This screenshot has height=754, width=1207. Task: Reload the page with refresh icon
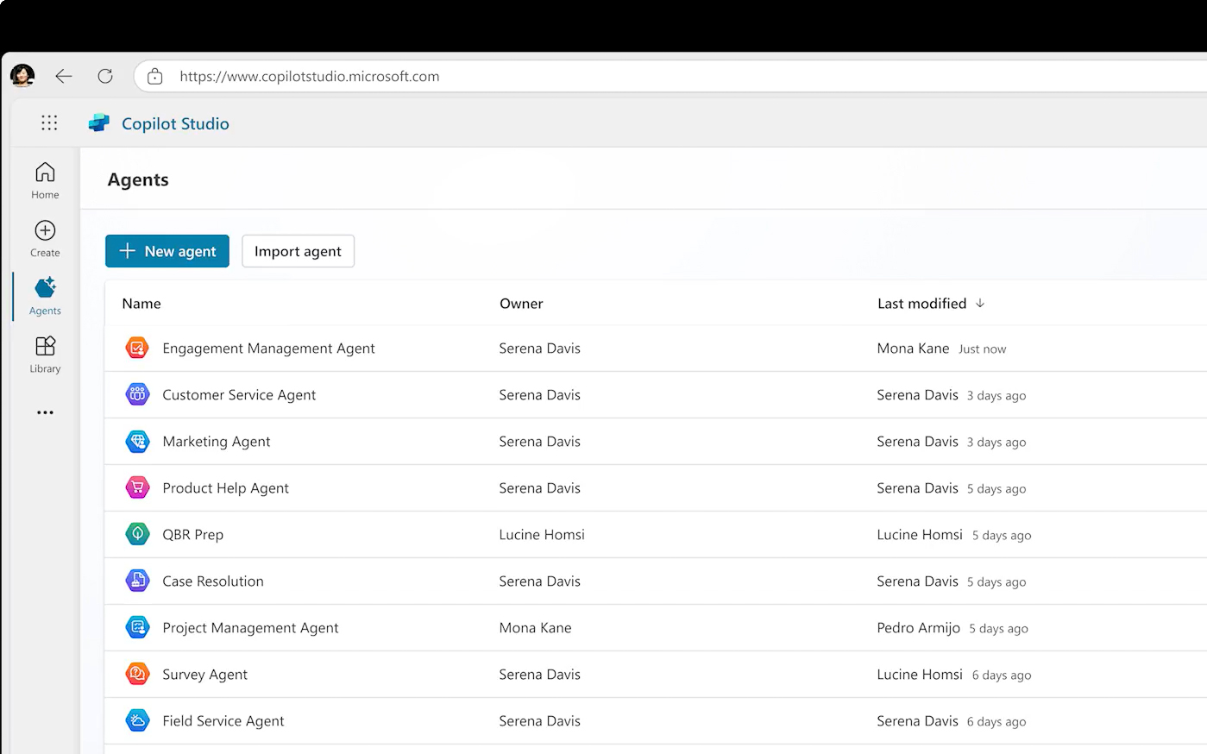coord(105,77)
